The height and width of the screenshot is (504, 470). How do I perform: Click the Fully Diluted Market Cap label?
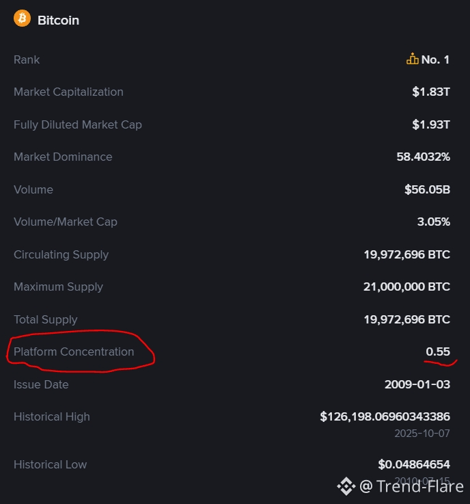(78, 124)
